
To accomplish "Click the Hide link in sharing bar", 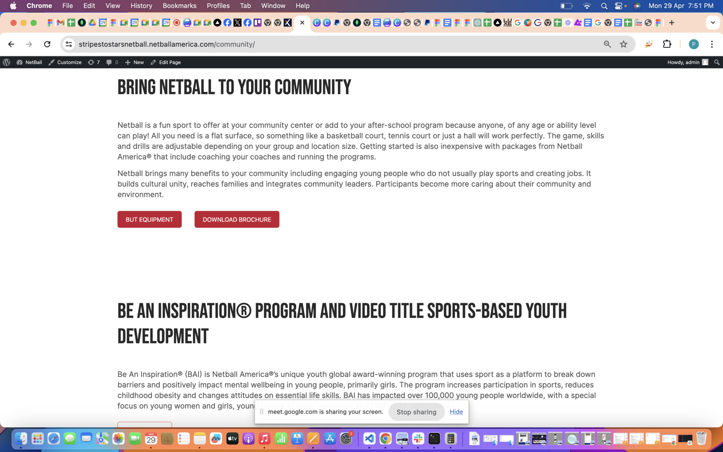I will tap(456, 412).
